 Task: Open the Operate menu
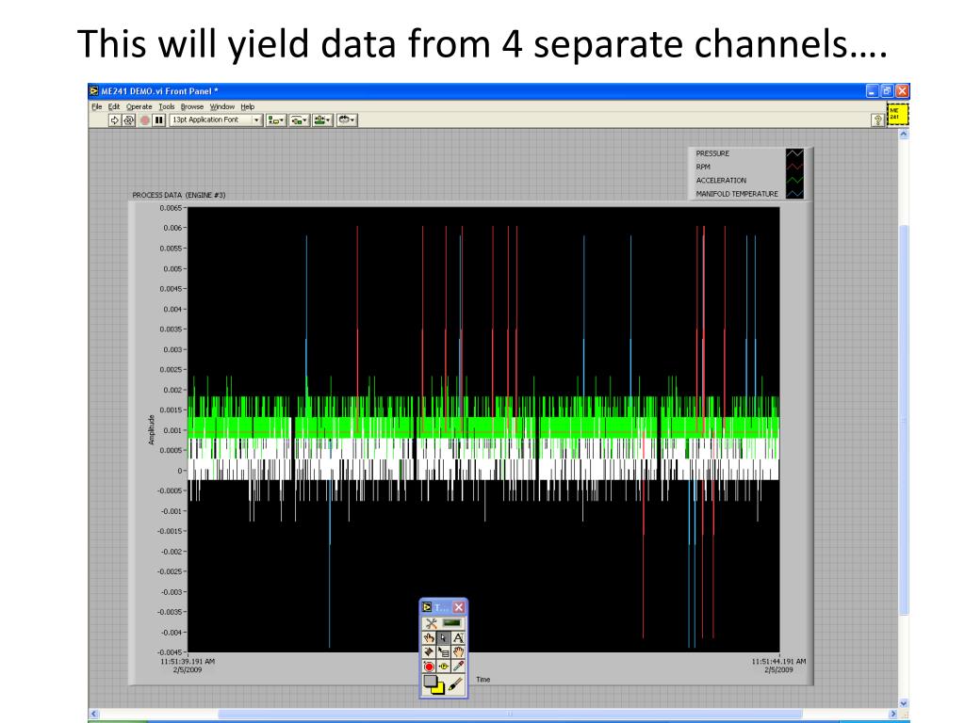click(x=139, y=107)
